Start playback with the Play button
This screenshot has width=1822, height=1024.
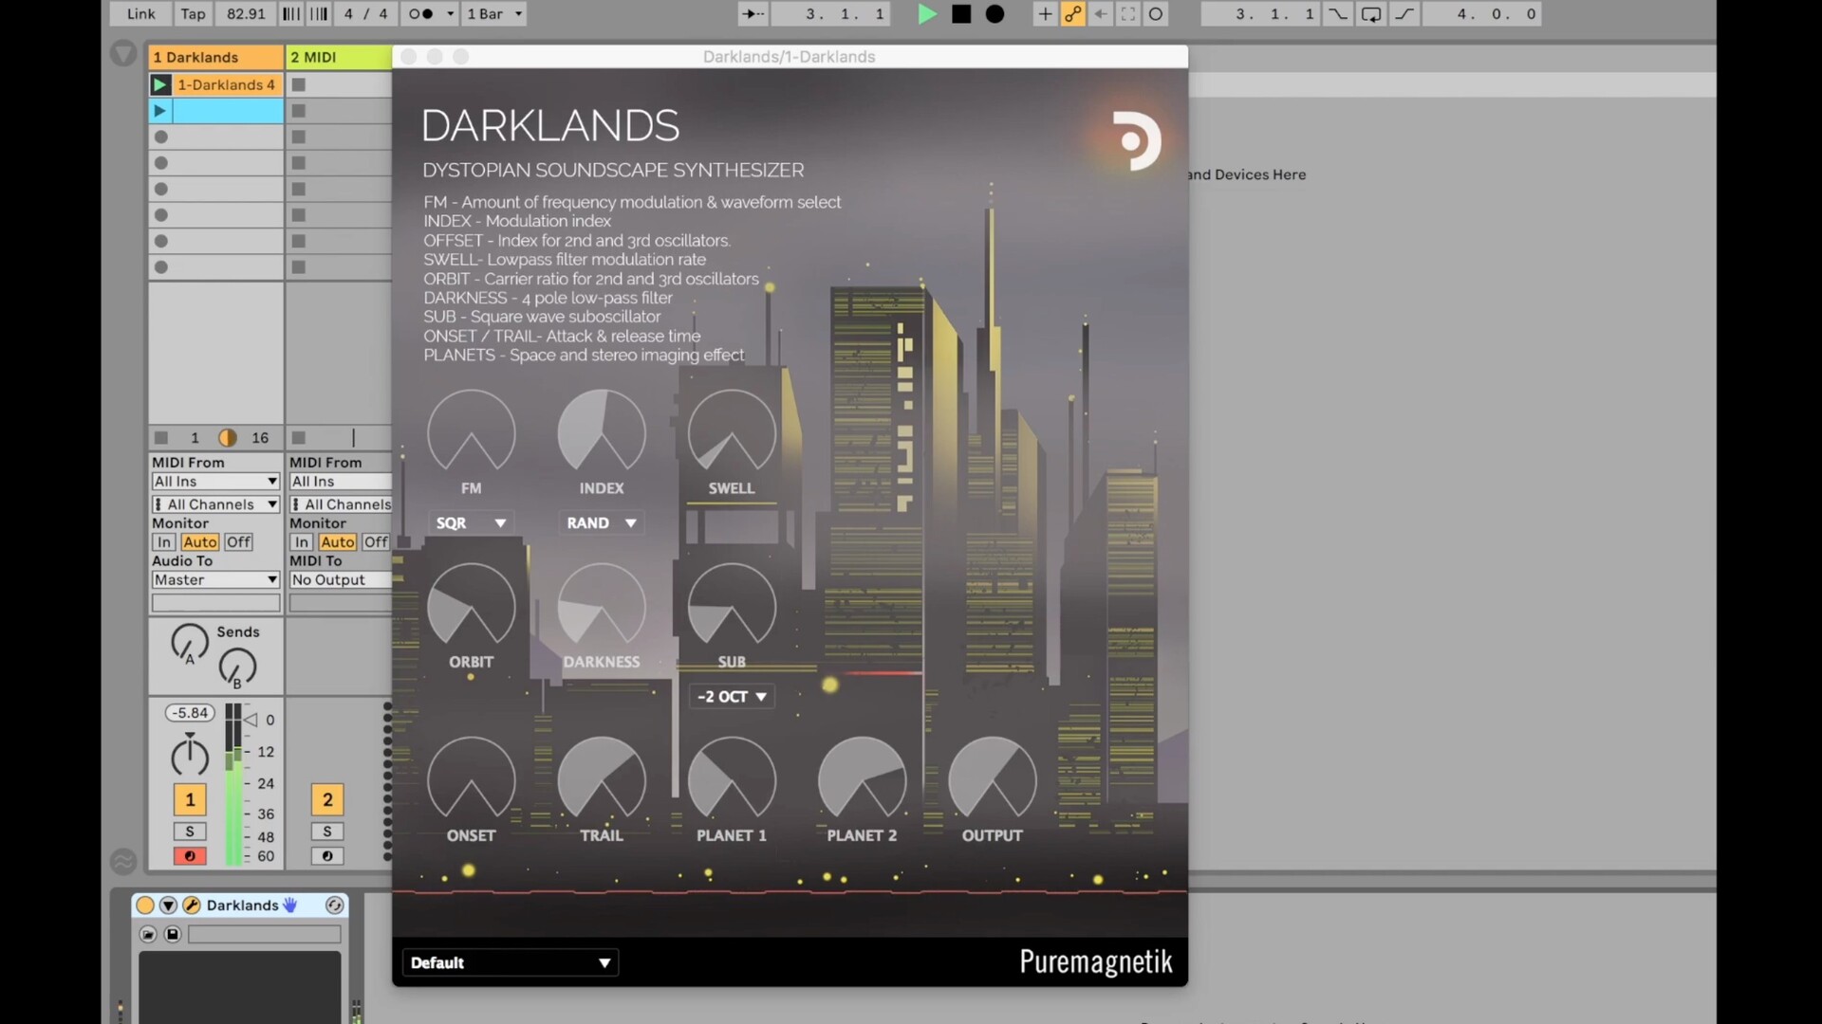[x=927, y=14]
